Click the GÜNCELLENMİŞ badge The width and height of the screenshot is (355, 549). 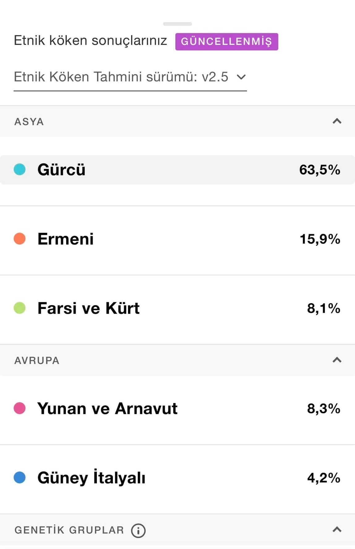[x=226, y=41]
